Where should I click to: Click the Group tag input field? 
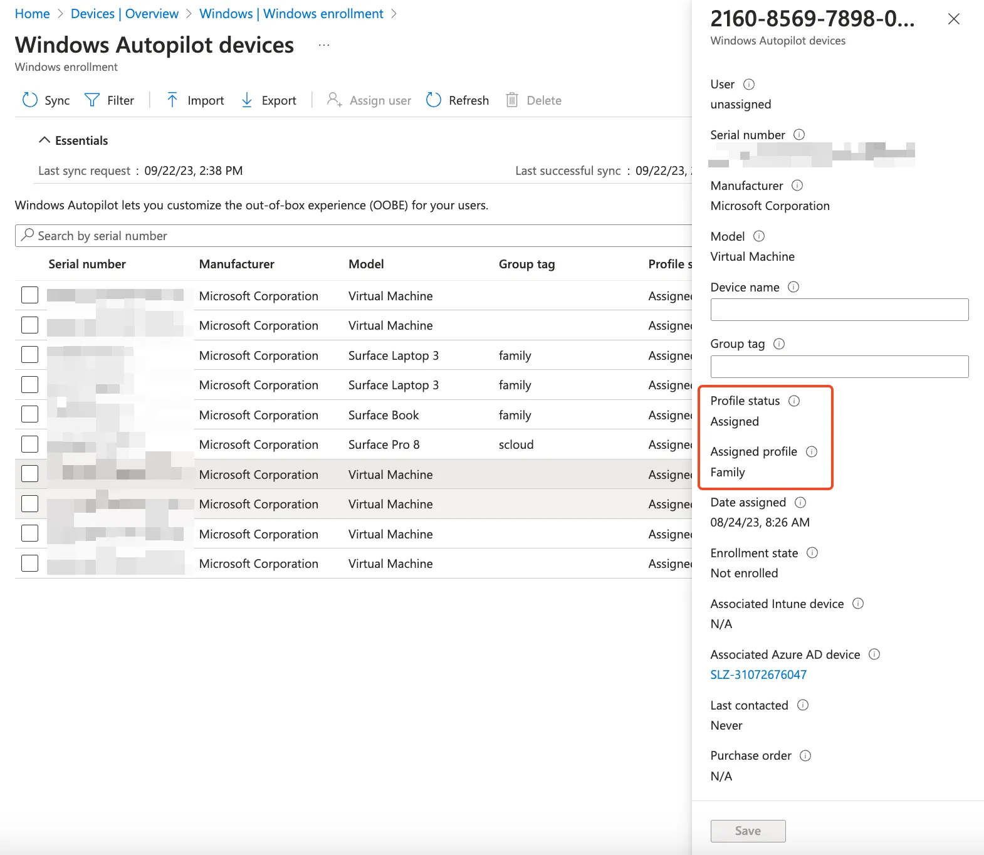pyautogui.click(x=839, y=367)
